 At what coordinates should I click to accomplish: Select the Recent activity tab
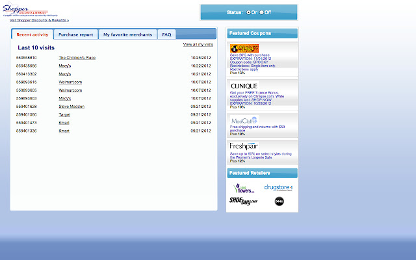point(32,34)
